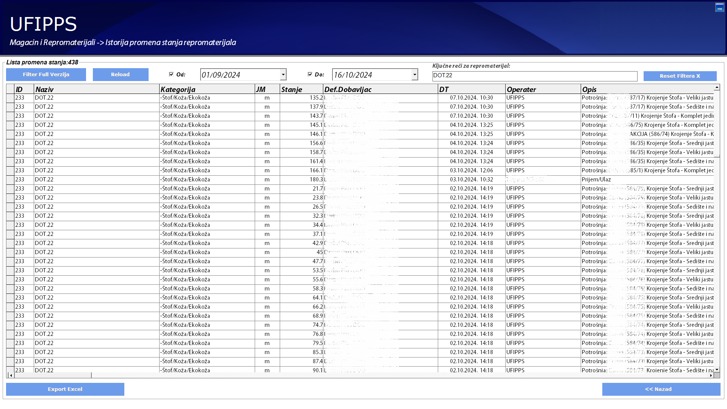
Task: Click the vertical scrollbar up arrow
Action: [717, 88]
